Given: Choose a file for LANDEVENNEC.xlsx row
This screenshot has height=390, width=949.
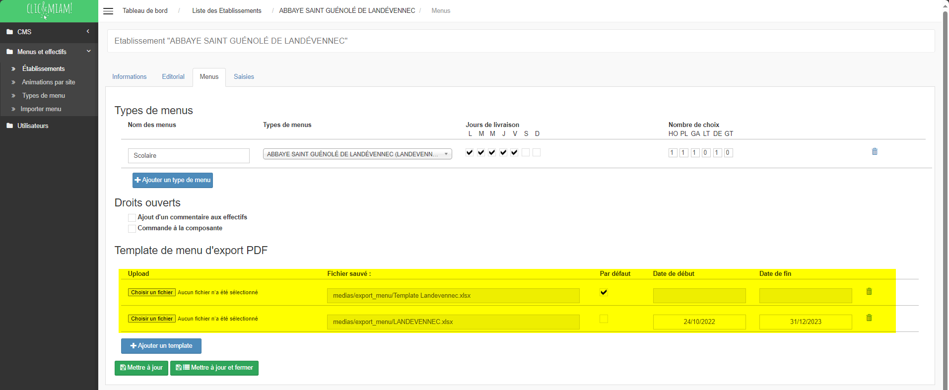Looking at the screenshot, I should (x=152, y=319).
